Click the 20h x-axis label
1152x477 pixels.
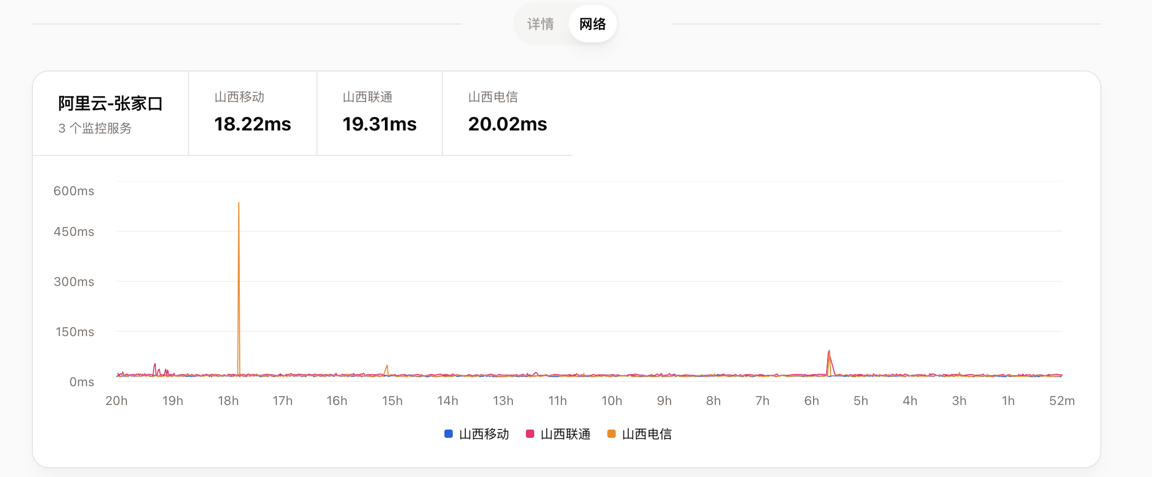pos(116,401)
